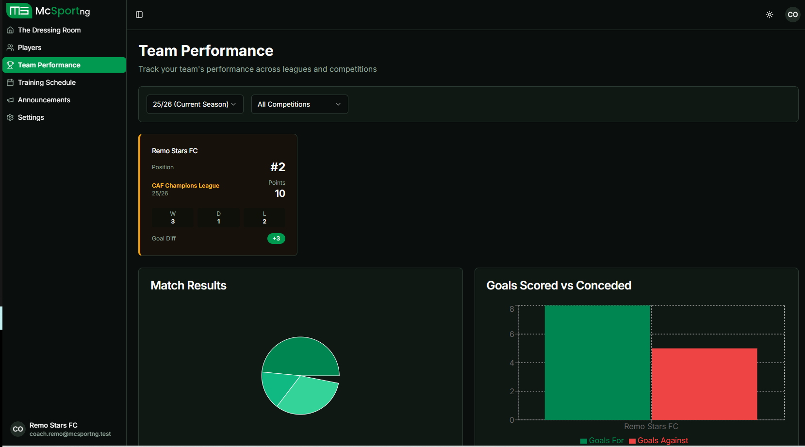Click the Remo Stars FC summary card
Screen dimensions: 805x447
pyautogui.click(x=217, y=194)
